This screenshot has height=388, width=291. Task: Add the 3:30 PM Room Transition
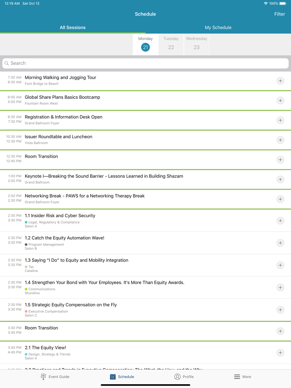click(280, 331)
